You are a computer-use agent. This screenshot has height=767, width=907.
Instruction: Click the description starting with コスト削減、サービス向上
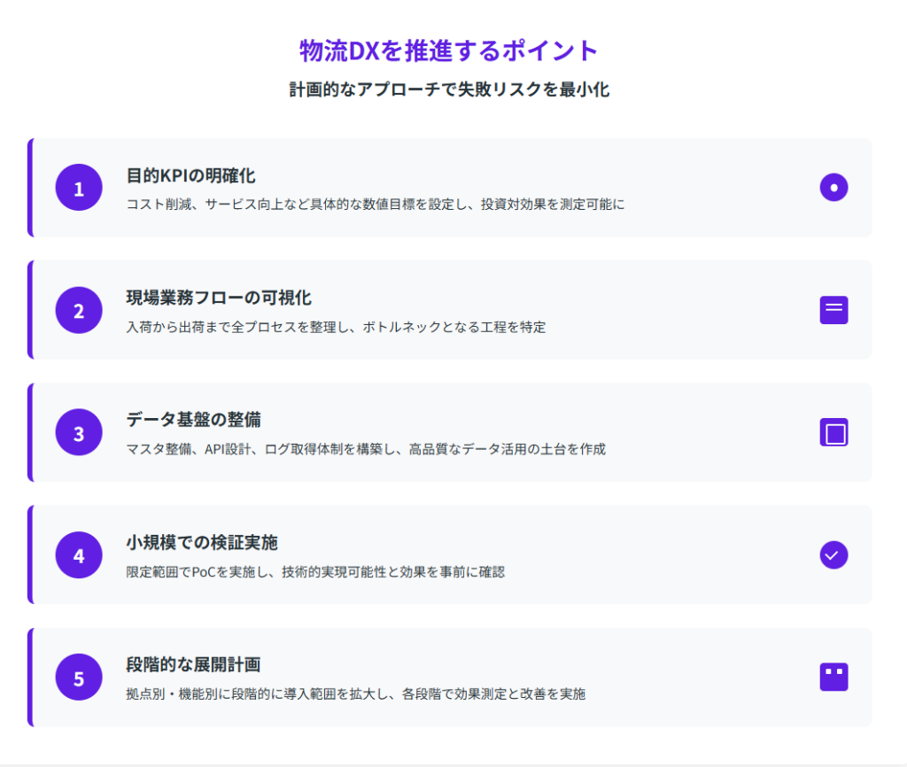click(x=376, y=205)
